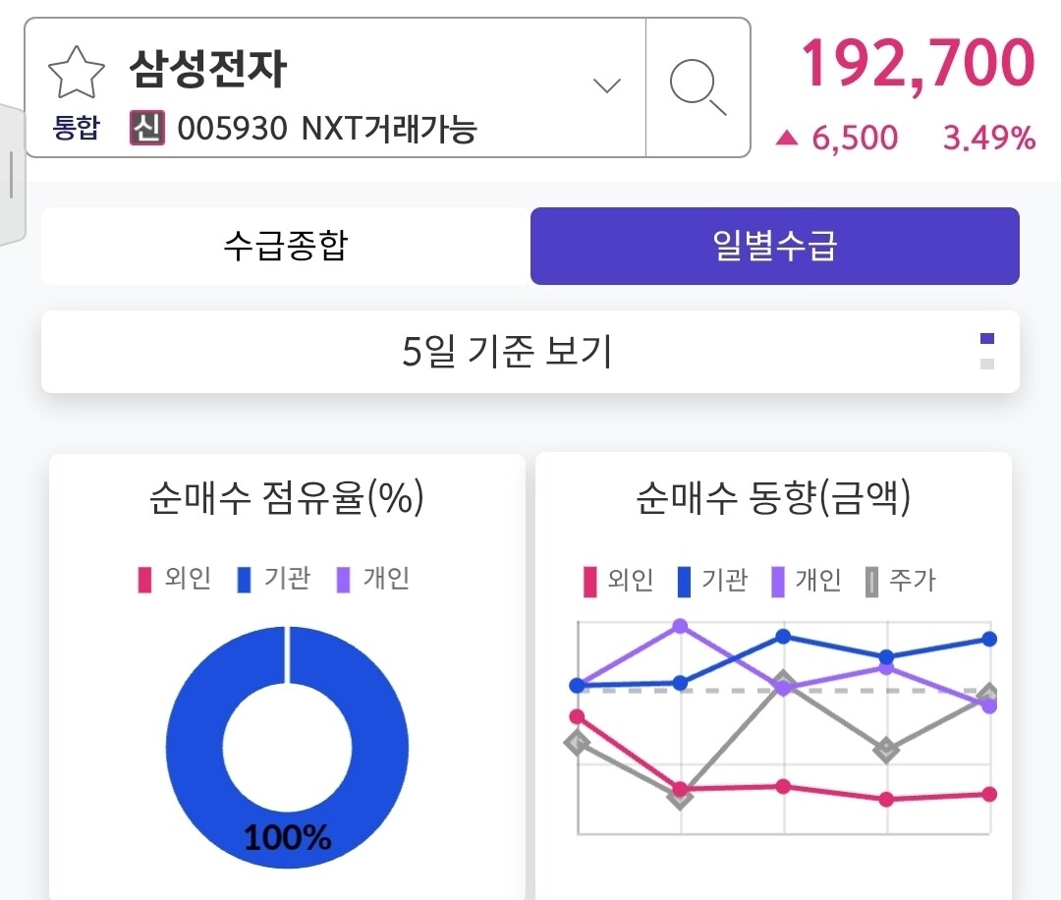Expand the stock selector chevron dropdown
The width and height of the screenshot is (1061, 900).
[x=607, y=85]
